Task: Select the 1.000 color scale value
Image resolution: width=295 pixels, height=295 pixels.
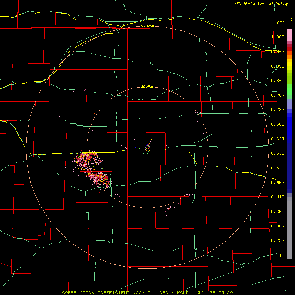Action: 278,37
